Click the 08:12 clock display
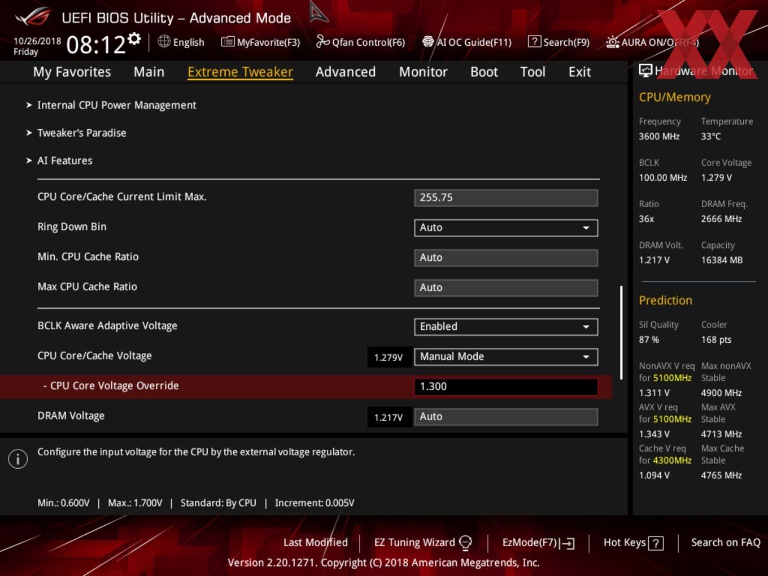 click(x=96, y=45)
